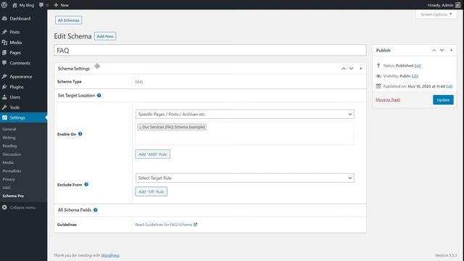
Task: Open Read Guidelines for FAQ Schema link
Action: coord(166,225)
